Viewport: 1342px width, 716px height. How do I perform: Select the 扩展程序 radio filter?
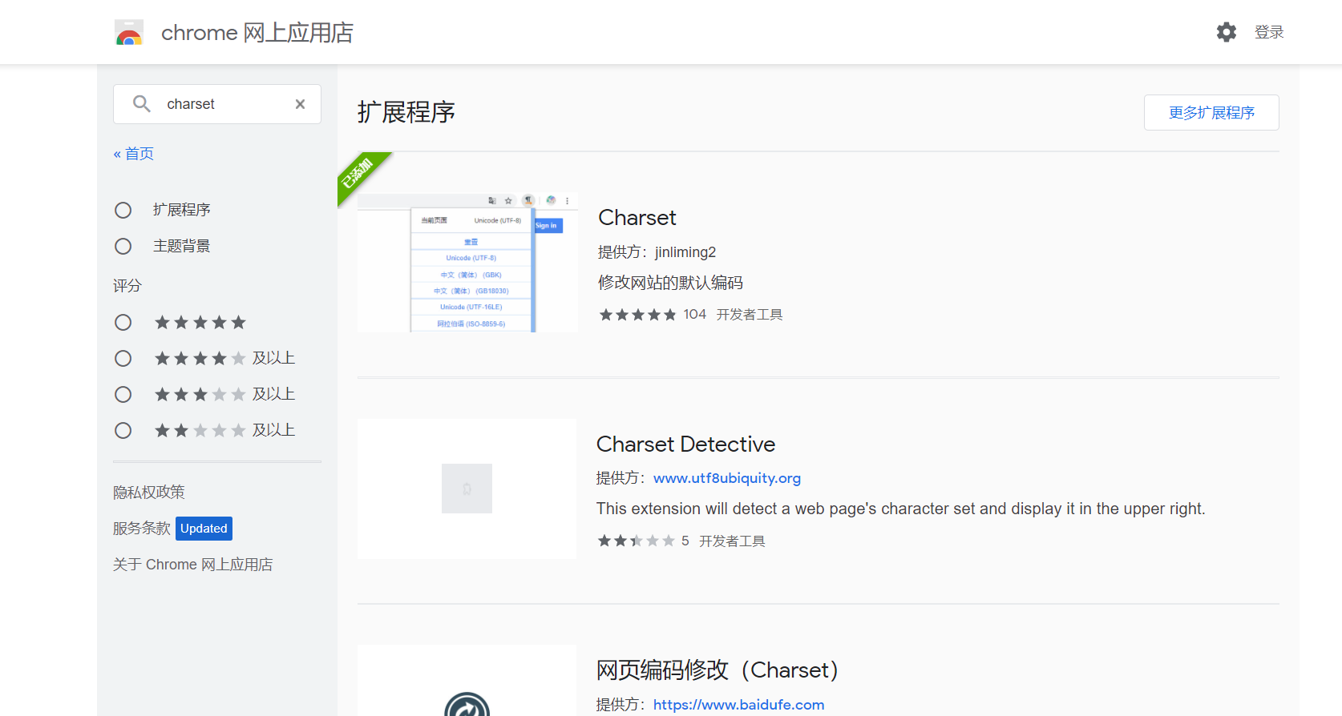click(x=123, y=210)
